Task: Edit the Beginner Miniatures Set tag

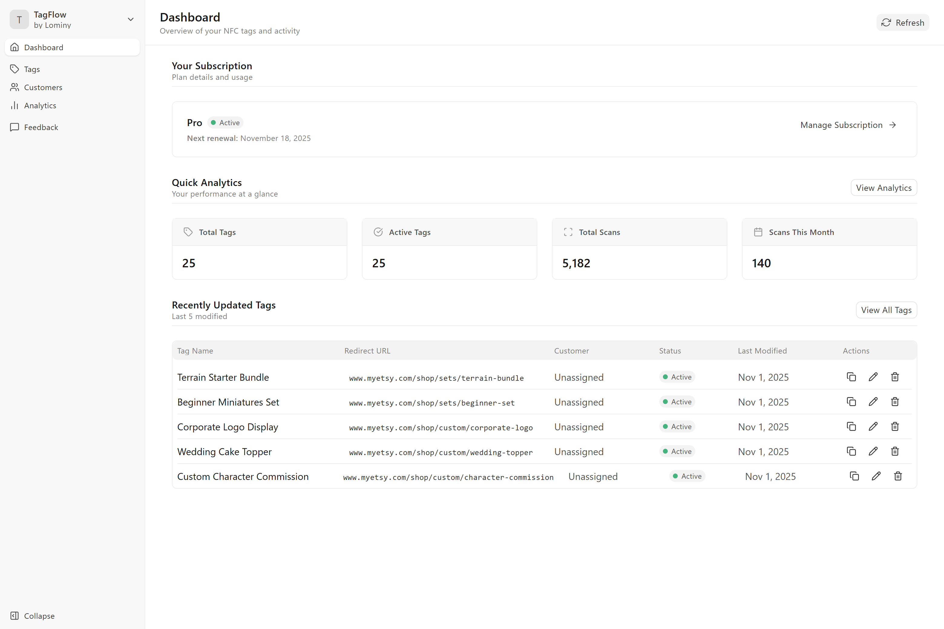Action: [x=873, y=402]
